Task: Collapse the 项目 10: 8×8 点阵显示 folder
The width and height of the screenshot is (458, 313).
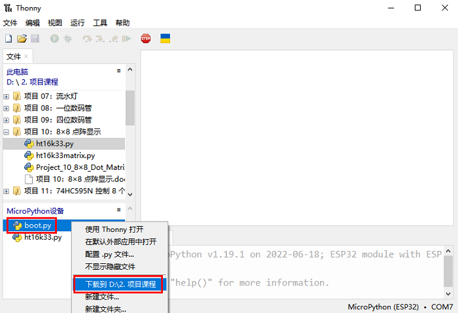Action: [7, 131]
